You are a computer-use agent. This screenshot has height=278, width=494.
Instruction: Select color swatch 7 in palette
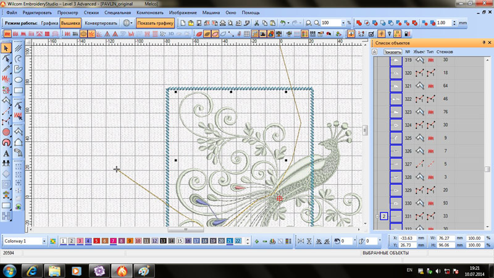click(113, 241)
